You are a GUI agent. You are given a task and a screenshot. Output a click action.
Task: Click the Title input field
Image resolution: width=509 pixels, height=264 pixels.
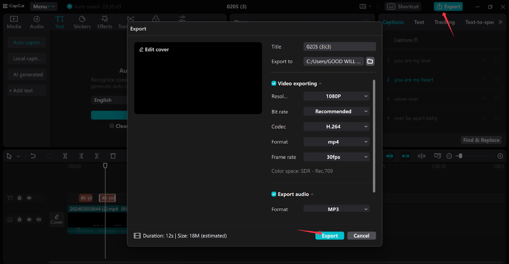[339, 47]
